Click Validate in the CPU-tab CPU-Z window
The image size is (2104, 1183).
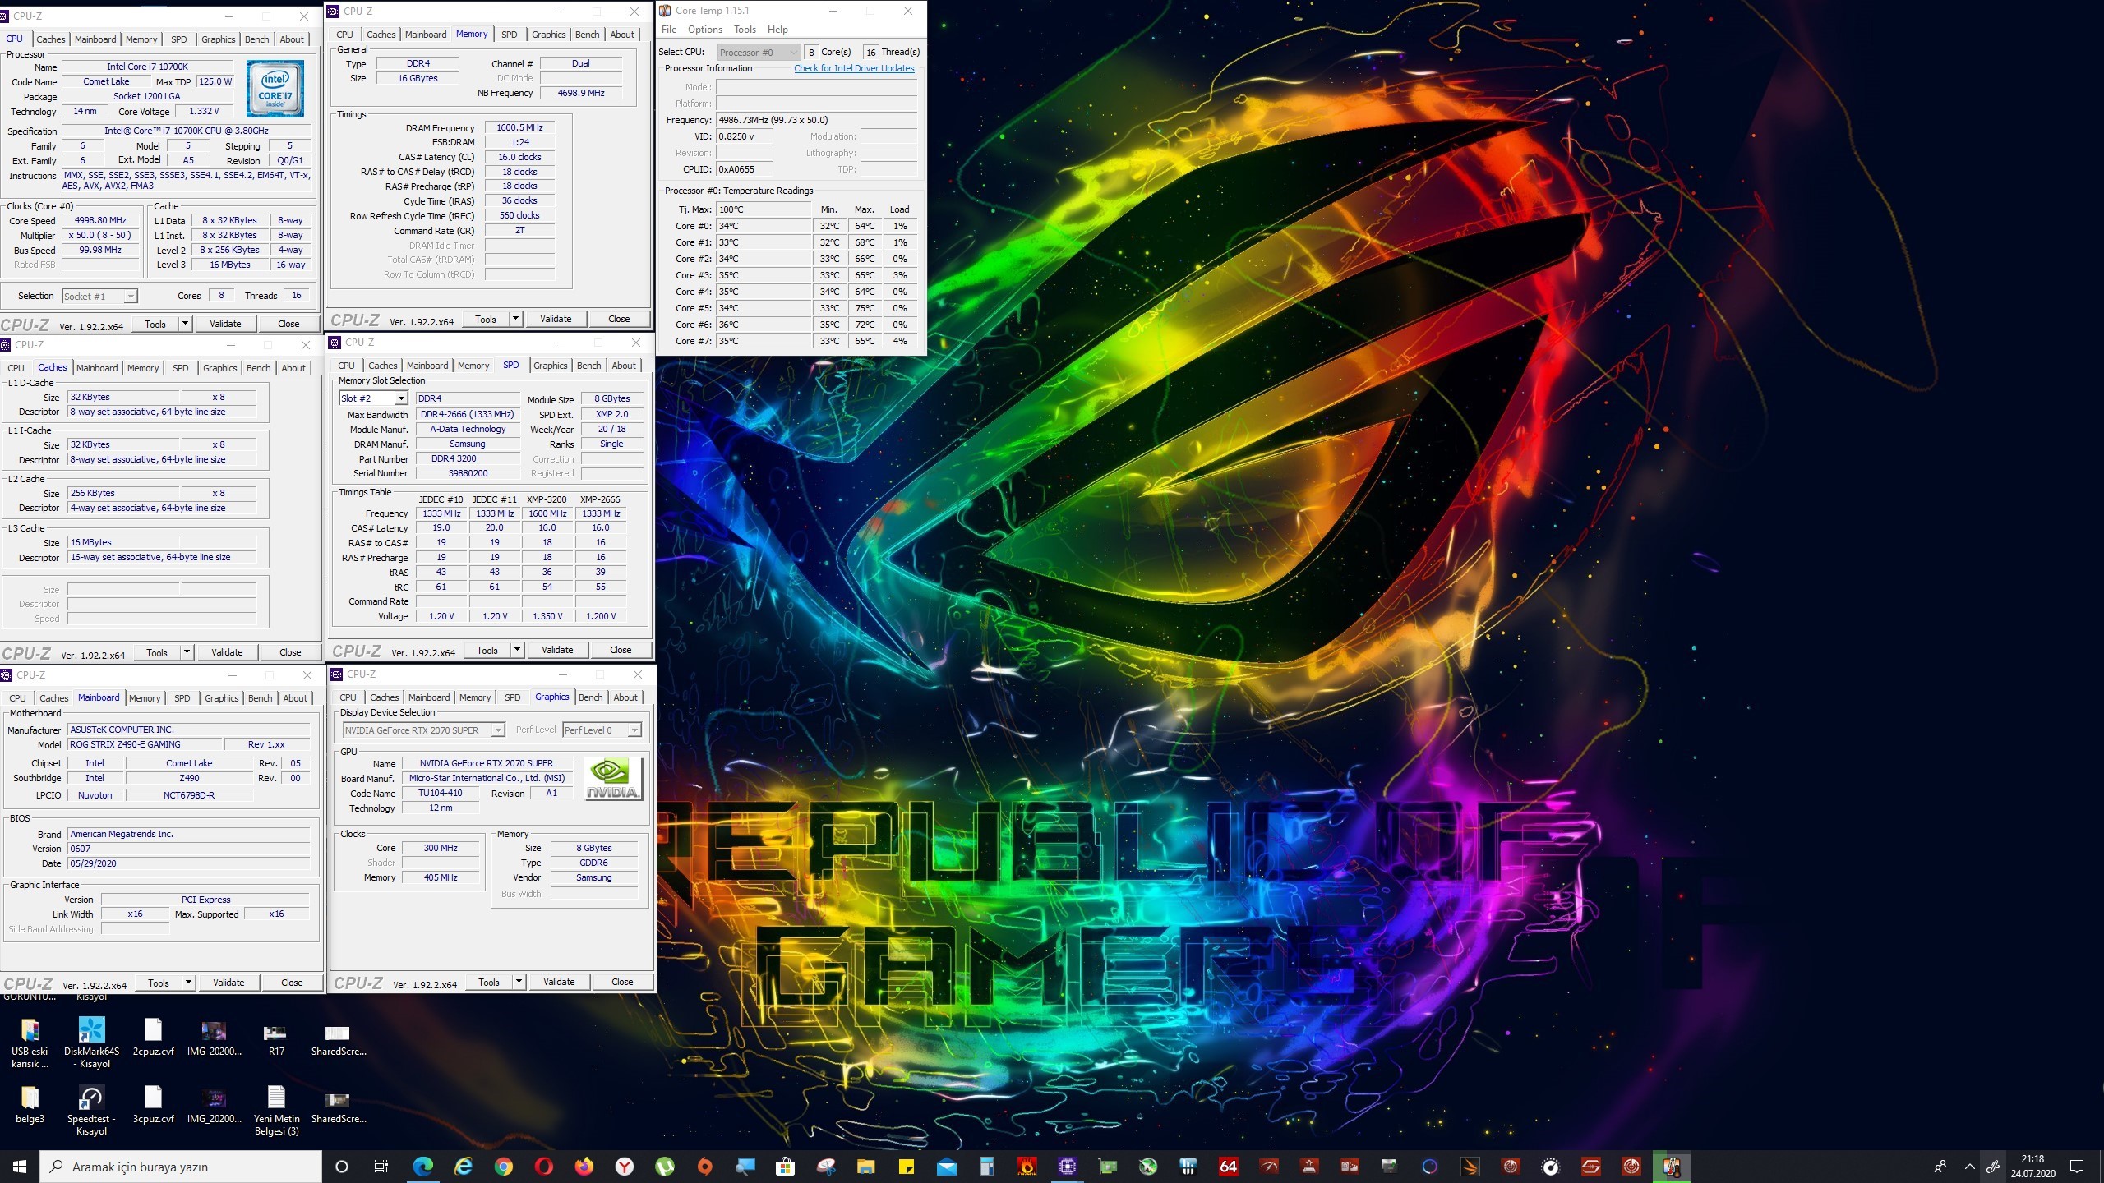[225, 324]
